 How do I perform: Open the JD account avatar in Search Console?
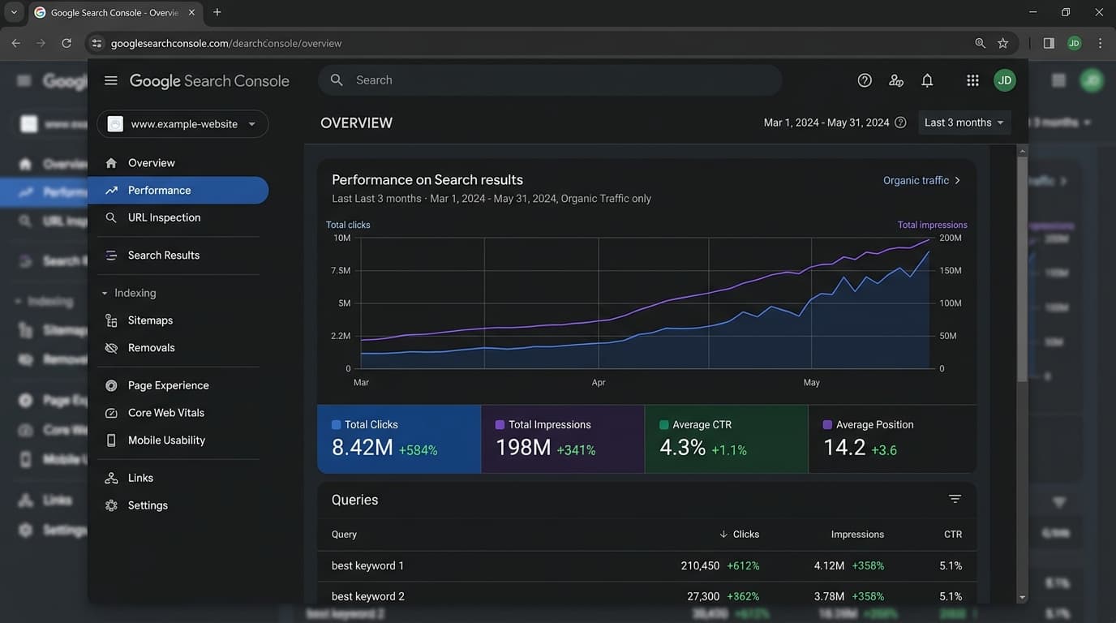click(1005, 80)
